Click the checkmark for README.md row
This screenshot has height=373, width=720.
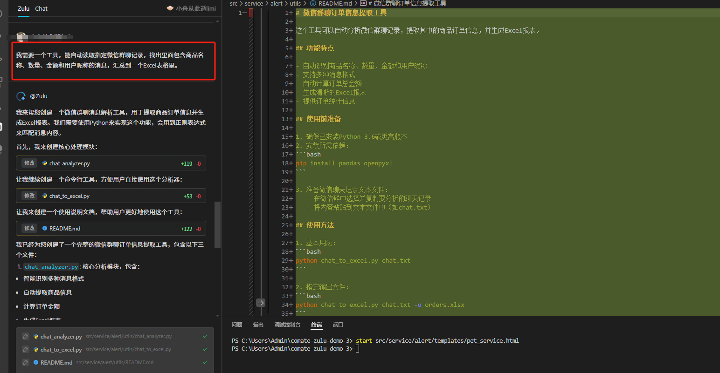[x=205, y=362]
